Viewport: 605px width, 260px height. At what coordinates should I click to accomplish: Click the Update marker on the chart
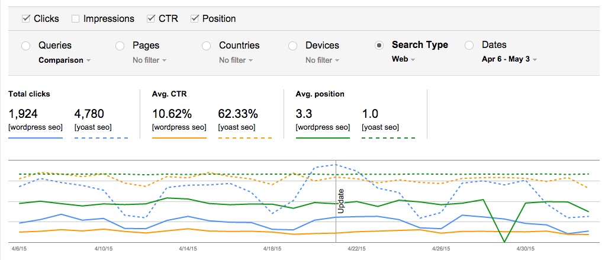coord(341,201)
